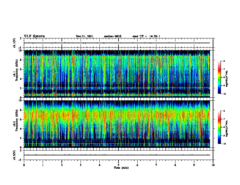
Task: Click the "ch.3(V)" waveform axis label
Action: pyautogui.click(x=14, y=155)
